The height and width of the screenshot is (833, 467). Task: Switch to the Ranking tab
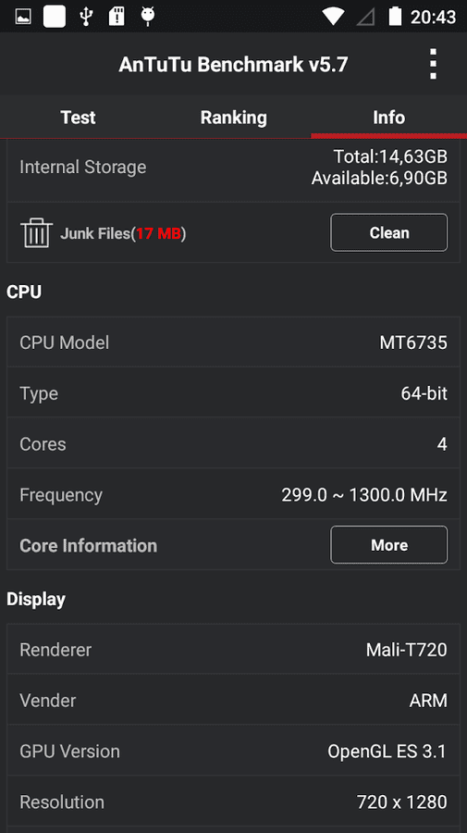(x=233, y=117)
